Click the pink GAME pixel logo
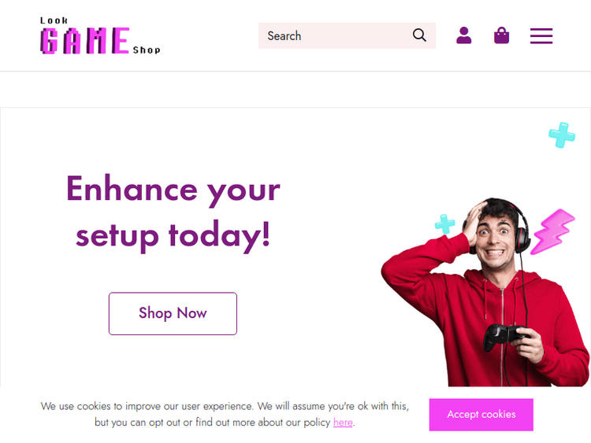Viewport: 591px width, 443px height. tap(85, 41)
